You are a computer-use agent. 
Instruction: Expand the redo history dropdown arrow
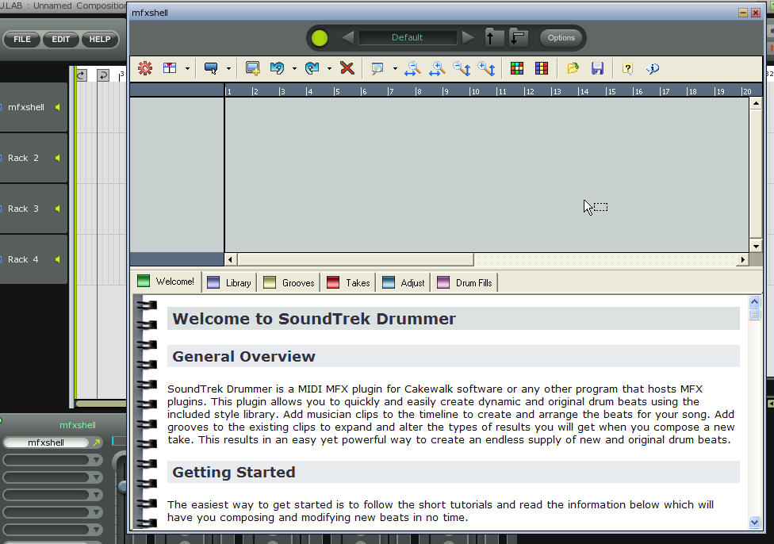[x=329, y=69]
